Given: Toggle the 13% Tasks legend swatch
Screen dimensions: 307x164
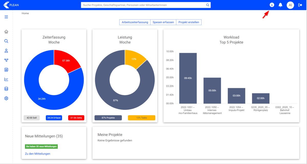Looking at the screenshot, I should [141, 118].
